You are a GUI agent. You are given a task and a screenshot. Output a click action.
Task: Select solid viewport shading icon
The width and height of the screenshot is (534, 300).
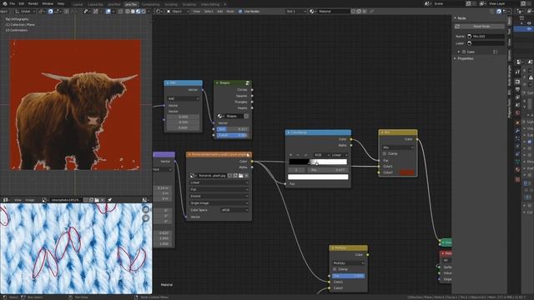pos(133,11)
